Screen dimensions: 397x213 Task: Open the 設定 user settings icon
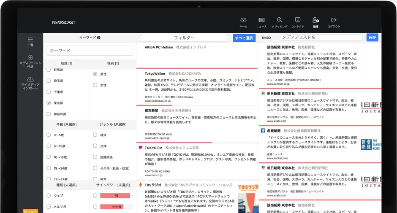[x=315, y=20]
